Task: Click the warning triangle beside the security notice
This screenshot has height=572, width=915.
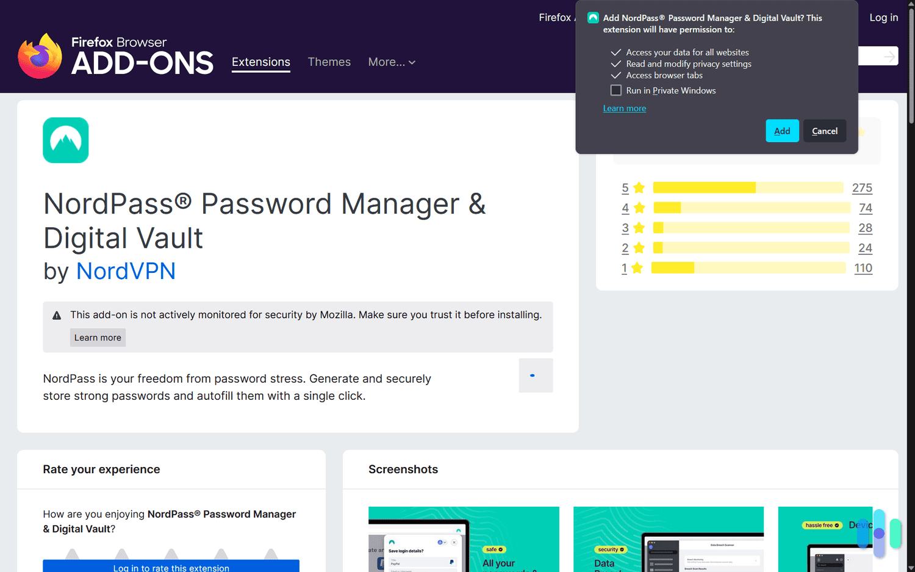Action: pos(57,315)
